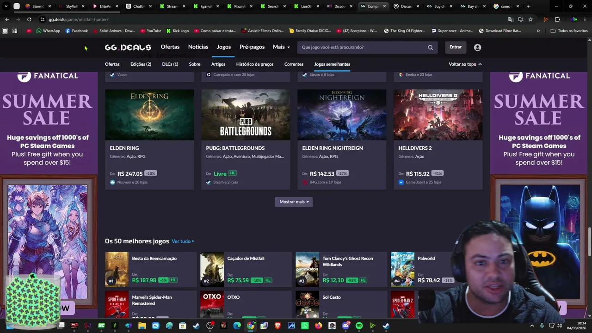Viewport: 592px width, 333px height.
Task: Open the Notícias main menu
Action: click(198, 47)
